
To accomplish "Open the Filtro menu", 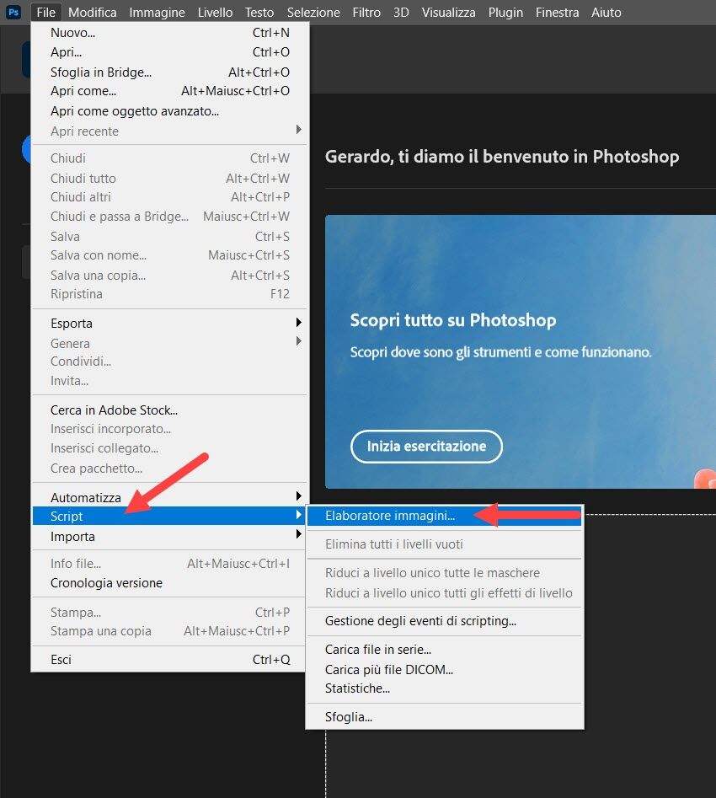I will click(x=366, y=12).
